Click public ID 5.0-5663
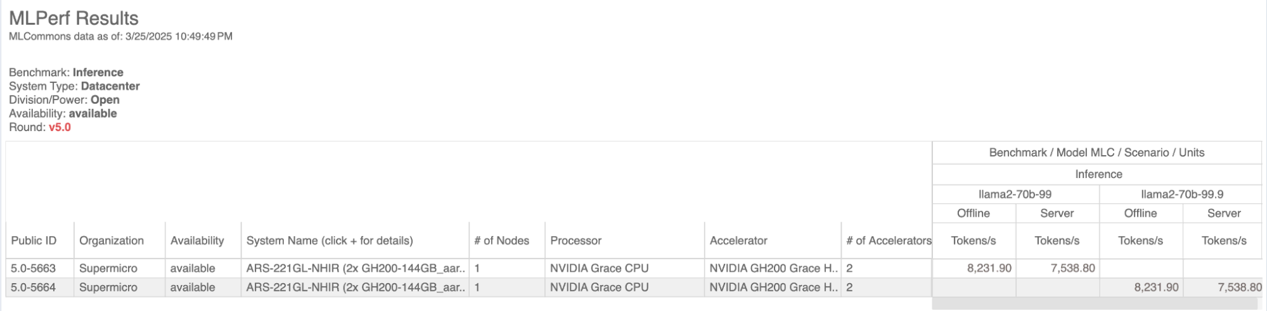Screen dimensions: 1267x311 click(33, 268)
